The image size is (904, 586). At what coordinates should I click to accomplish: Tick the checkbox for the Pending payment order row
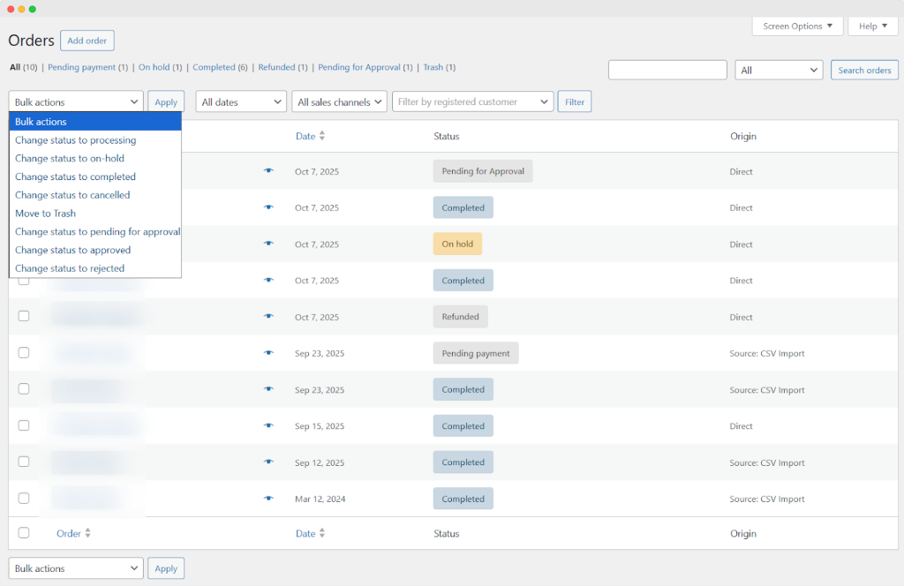(24, 353)
